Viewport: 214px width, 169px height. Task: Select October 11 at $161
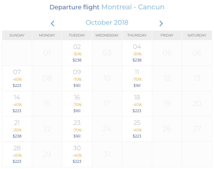[x=137, y=78]
